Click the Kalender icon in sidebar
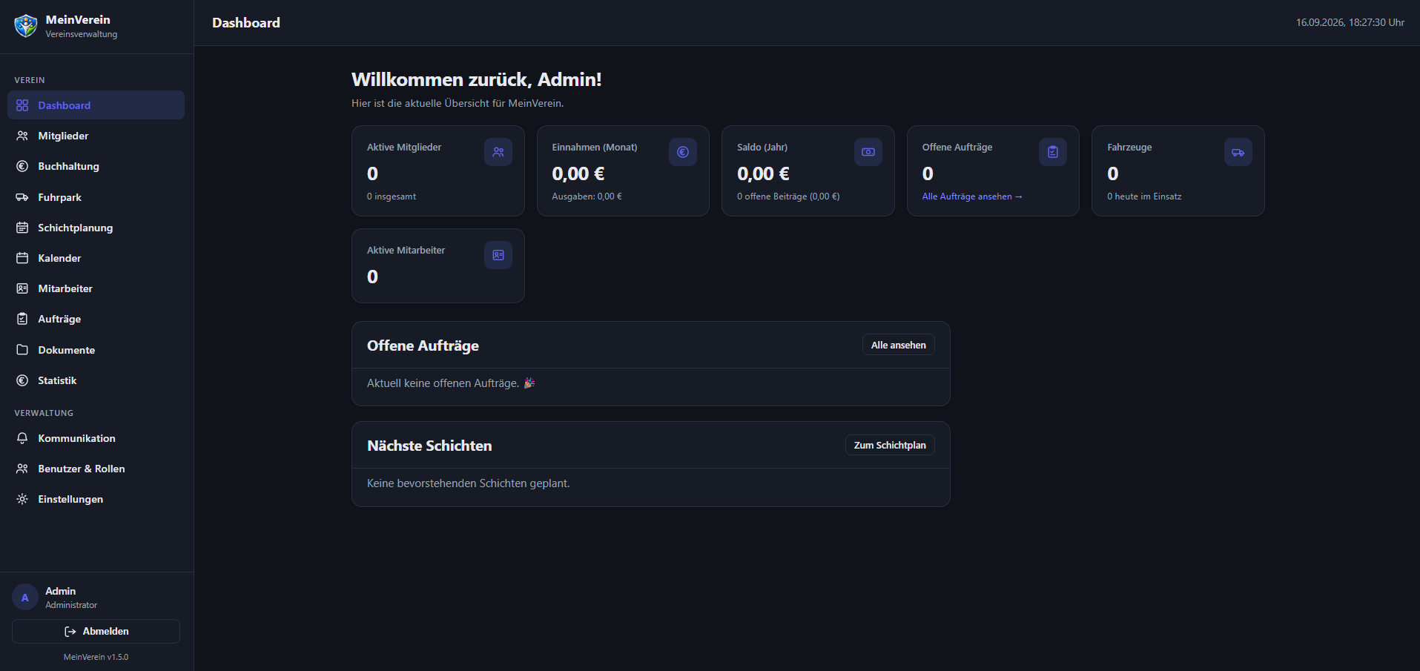 tap(22, 258)
